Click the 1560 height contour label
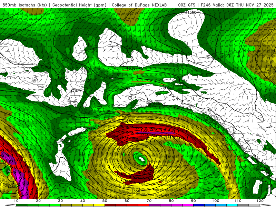276x207 pixels. tap(192, 12)
